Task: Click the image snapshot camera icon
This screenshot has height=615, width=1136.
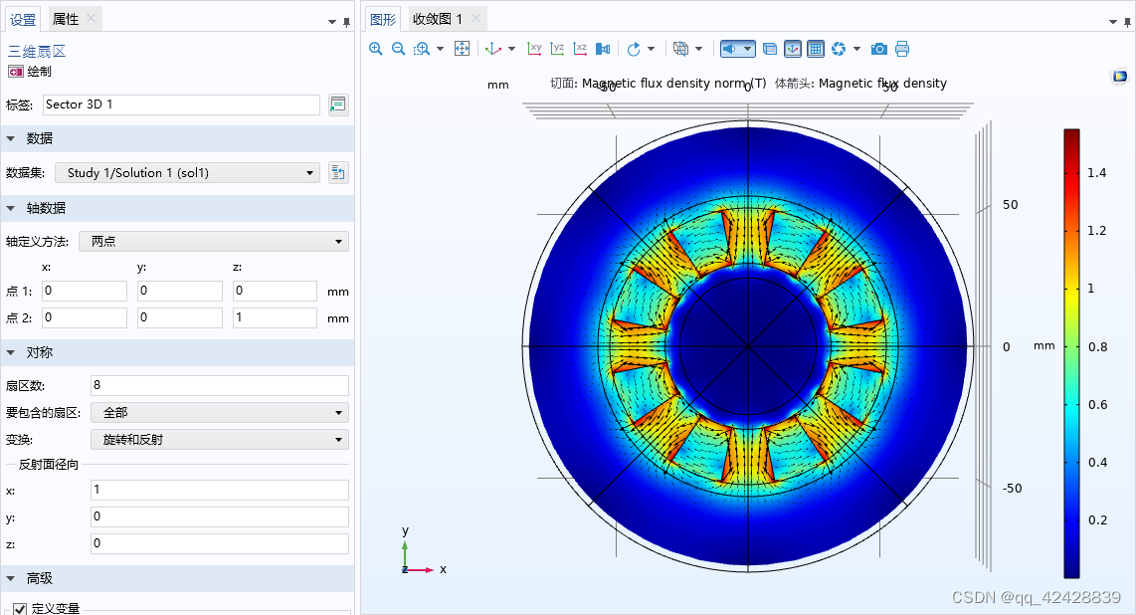Action: click(878, 49)
